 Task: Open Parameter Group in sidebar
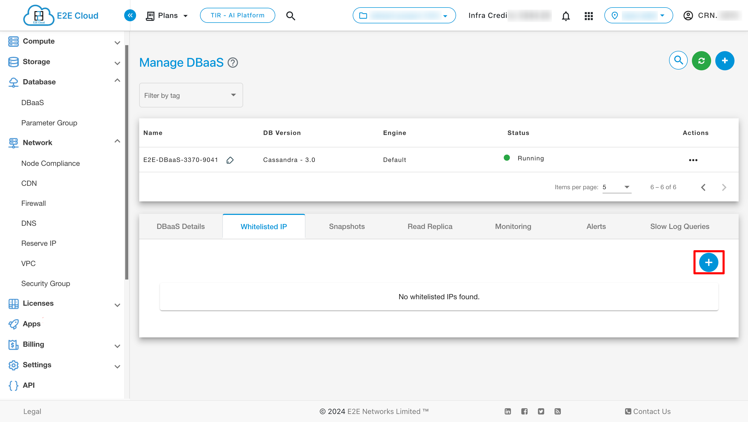coord(49,123)
